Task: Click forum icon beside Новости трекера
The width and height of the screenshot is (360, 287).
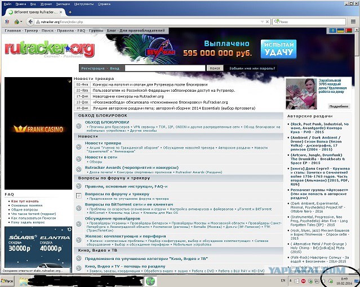Action: [79, 147]
